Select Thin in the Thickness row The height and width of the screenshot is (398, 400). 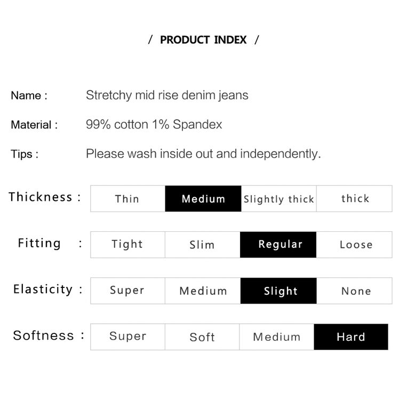click(x=128, y=199)
